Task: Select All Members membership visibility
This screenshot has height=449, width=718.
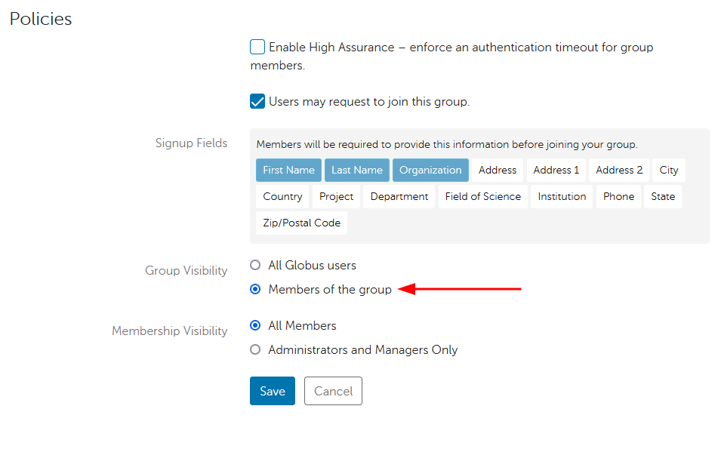Action: (255, 326)
